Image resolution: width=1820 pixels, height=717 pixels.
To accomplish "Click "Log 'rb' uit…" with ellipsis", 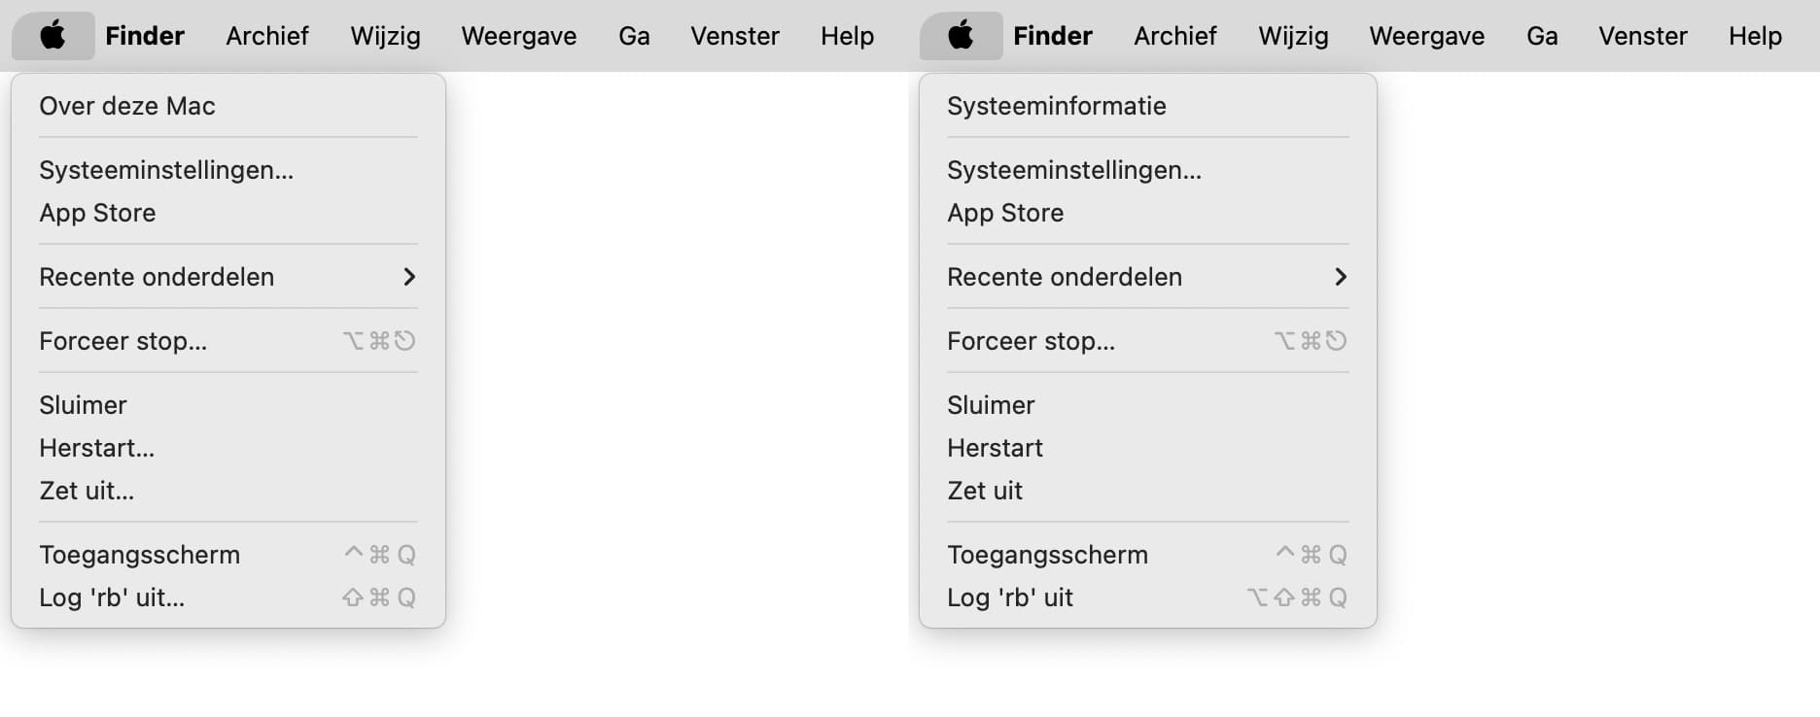I will (112, 597).
